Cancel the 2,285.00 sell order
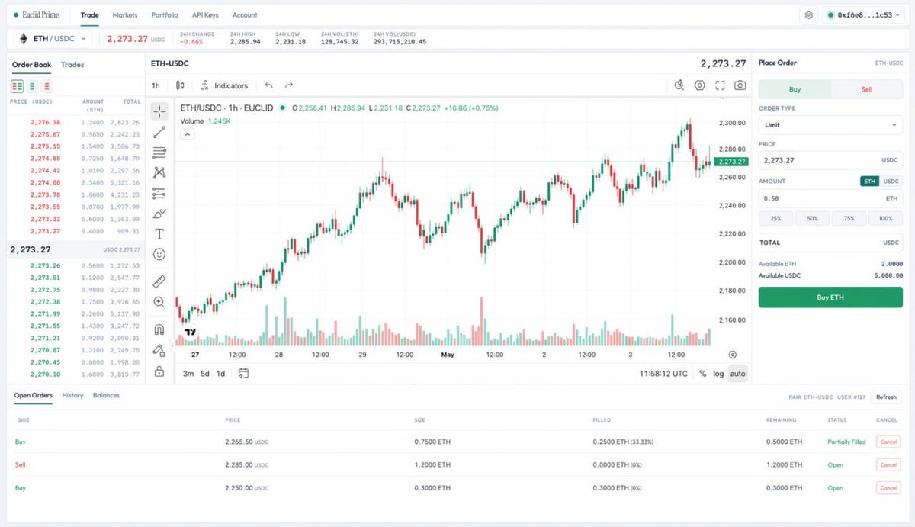This screenshot has height=527, width=915. click(888, 464)
